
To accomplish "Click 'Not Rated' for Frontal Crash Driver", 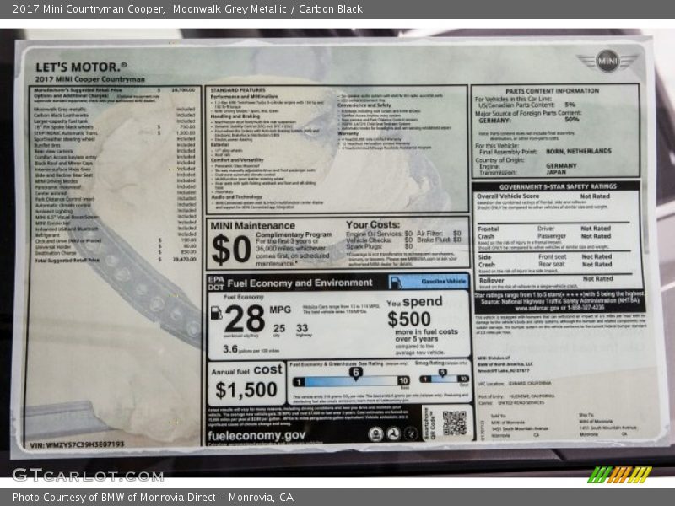I will 596,229.
